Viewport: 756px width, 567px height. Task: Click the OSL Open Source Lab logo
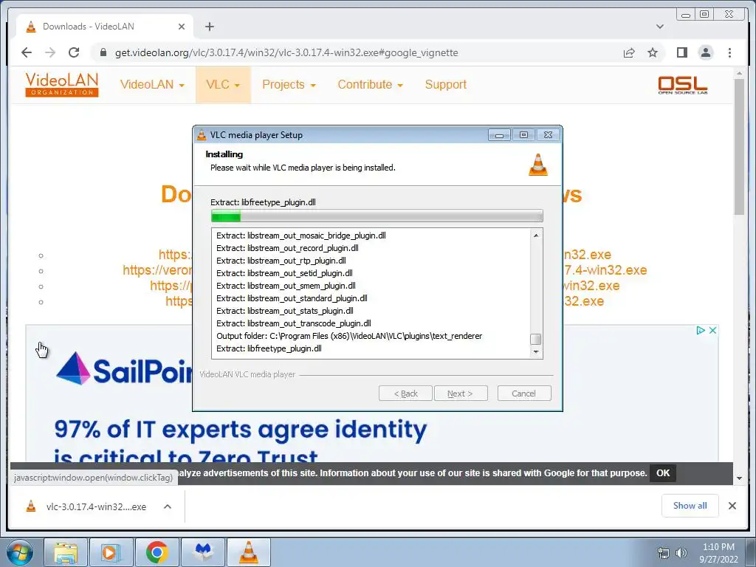[x=683, y=85]
